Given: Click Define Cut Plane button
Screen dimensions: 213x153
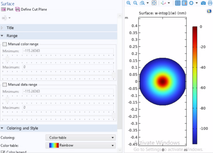Looking at the screenshot, I should (31, 9).
